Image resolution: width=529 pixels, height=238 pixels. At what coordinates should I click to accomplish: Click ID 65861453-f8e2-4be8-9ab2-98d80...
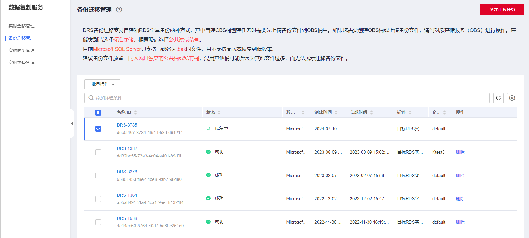151,179
